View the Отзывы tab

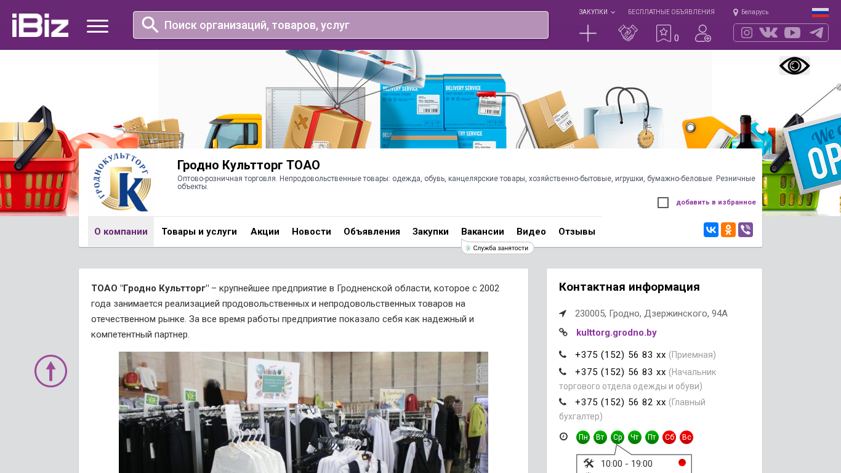coord(577,232)
